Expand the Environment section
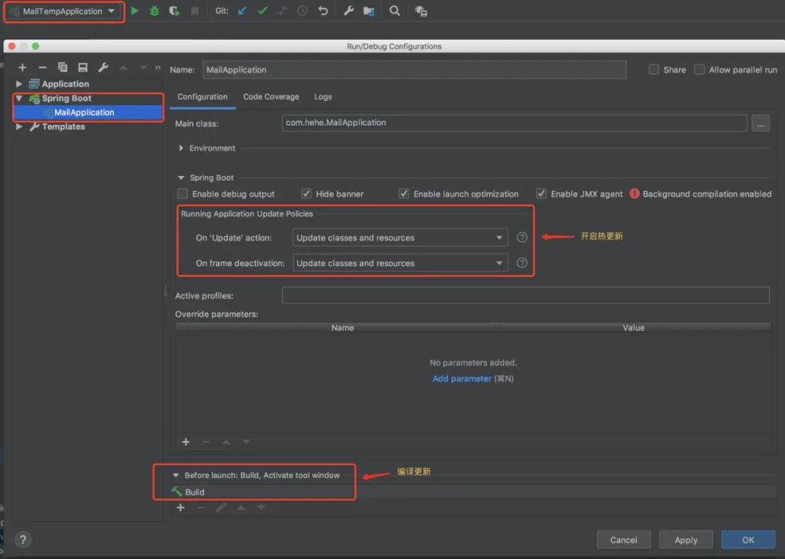 tap(181, 148)
